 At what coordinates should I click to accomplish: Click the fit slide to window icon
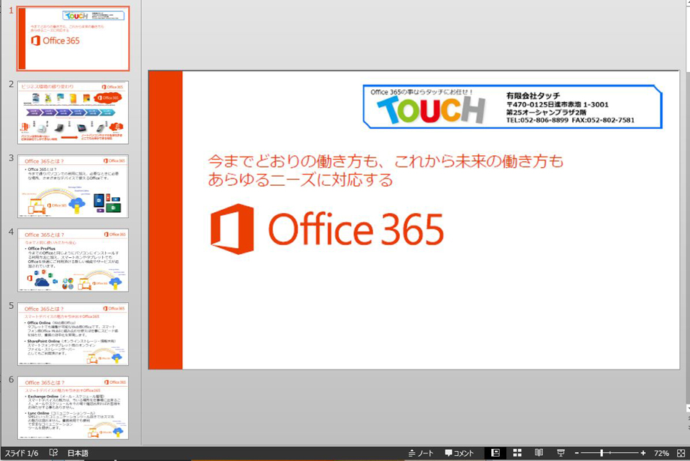(680, 454)
